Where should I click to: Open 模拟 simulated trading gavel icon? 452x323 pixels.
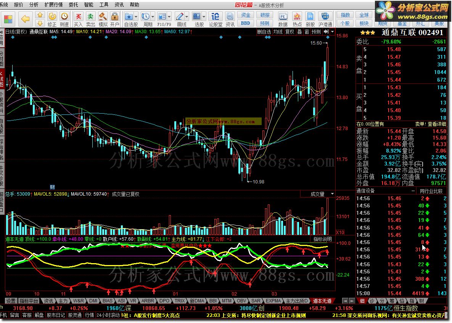[103, 19]
